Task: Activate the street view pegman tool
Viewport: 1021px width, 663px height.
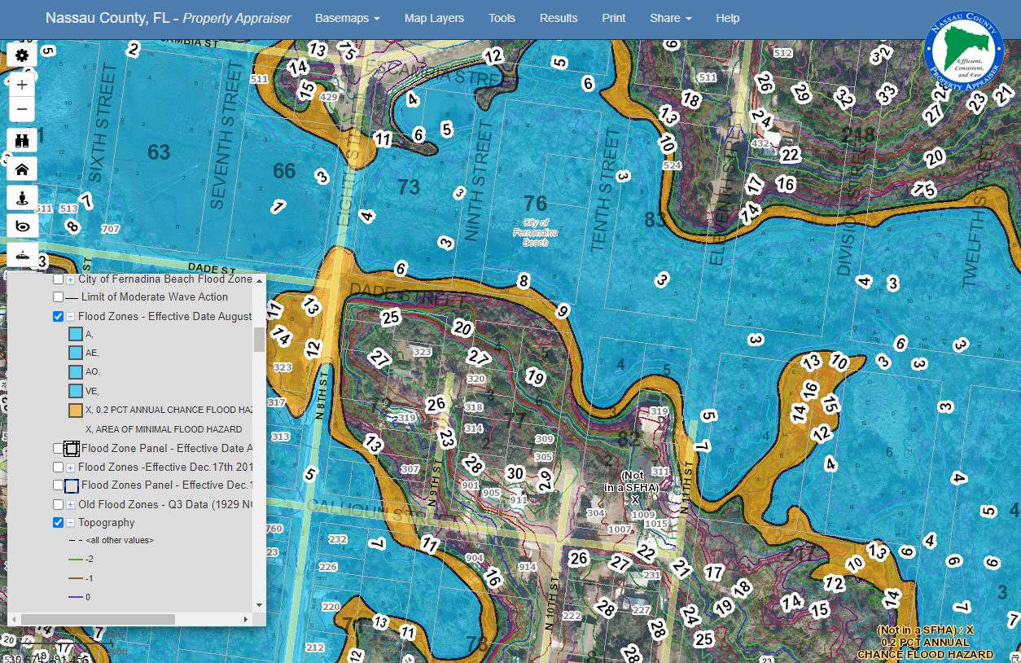Action: click(x=22, y=197)
